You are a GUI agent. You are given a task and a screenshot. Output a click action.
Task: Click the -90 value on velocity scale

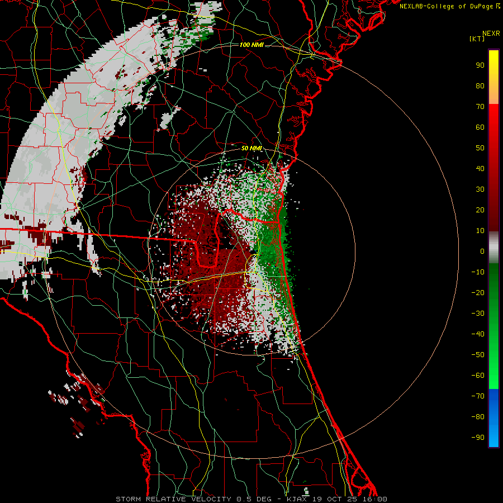[x=478, y=438]
